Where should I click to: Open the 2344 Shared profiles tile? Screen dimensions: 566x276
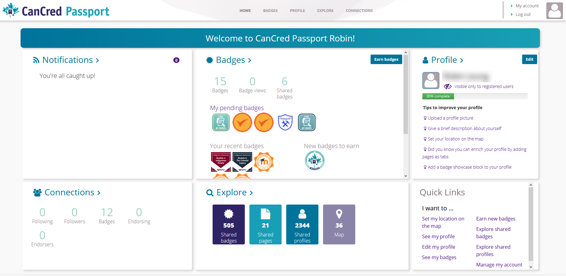302,224
